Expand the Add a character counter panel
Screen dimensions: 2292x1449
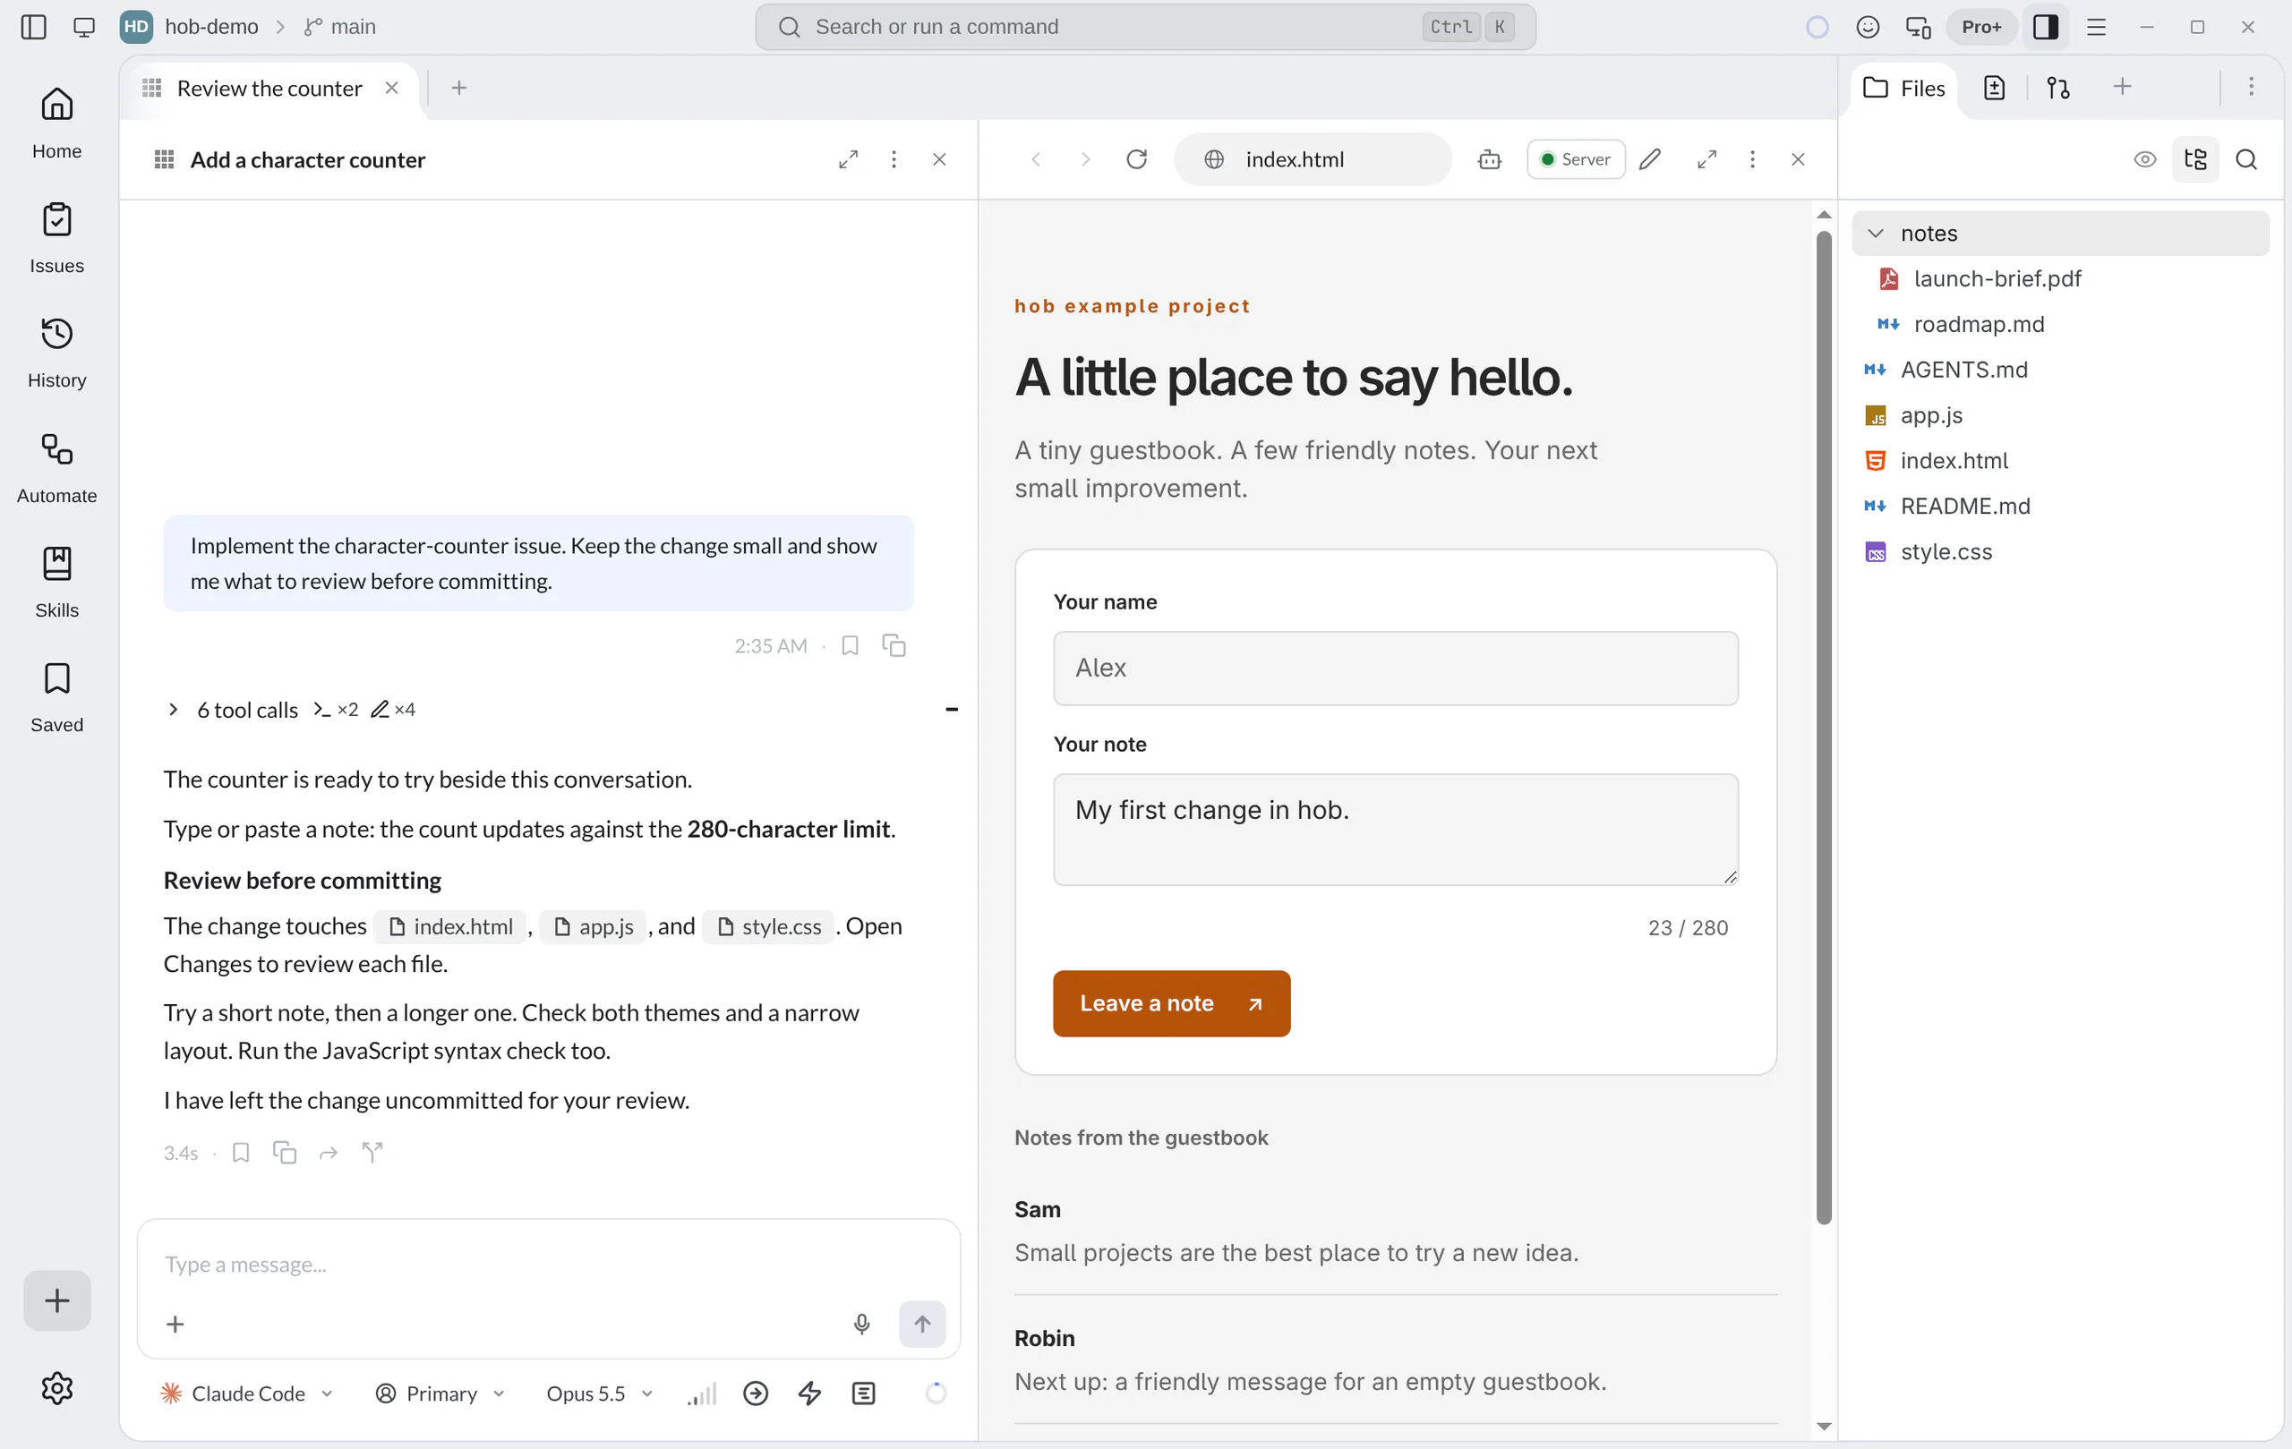coord(847,159)
